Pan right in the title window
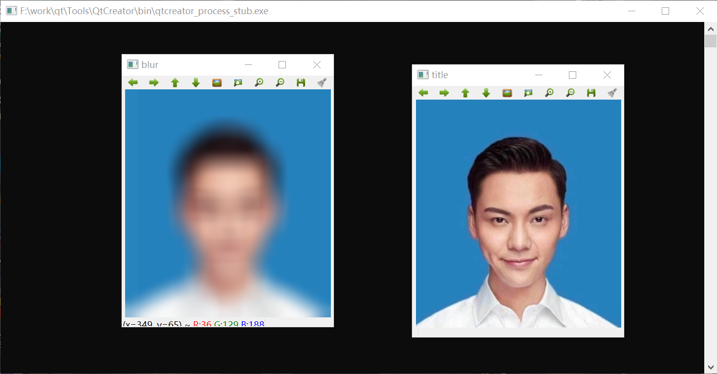Image resolution: width=717 pixels, height=374 pixels. click(x=444, y=93)
